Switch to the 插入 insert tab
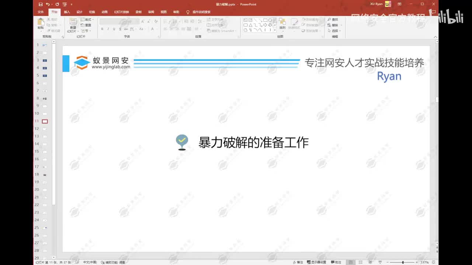The height and width of the screenshot is (265, 472). coord(67,12)
